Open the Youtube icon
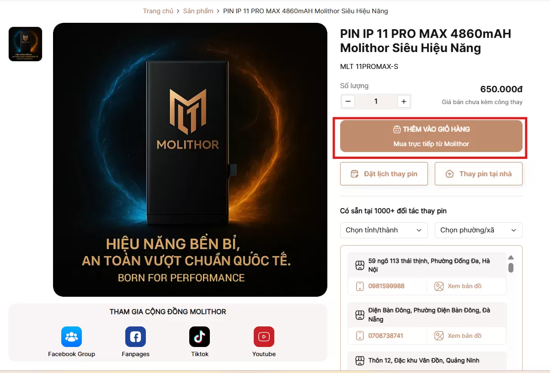Screen dimensions: 550x373 [264, 337]
